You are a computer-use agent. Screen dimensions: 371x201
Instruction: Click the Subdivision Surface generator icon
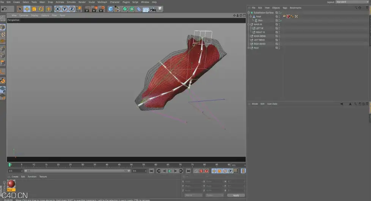[125, 9]
